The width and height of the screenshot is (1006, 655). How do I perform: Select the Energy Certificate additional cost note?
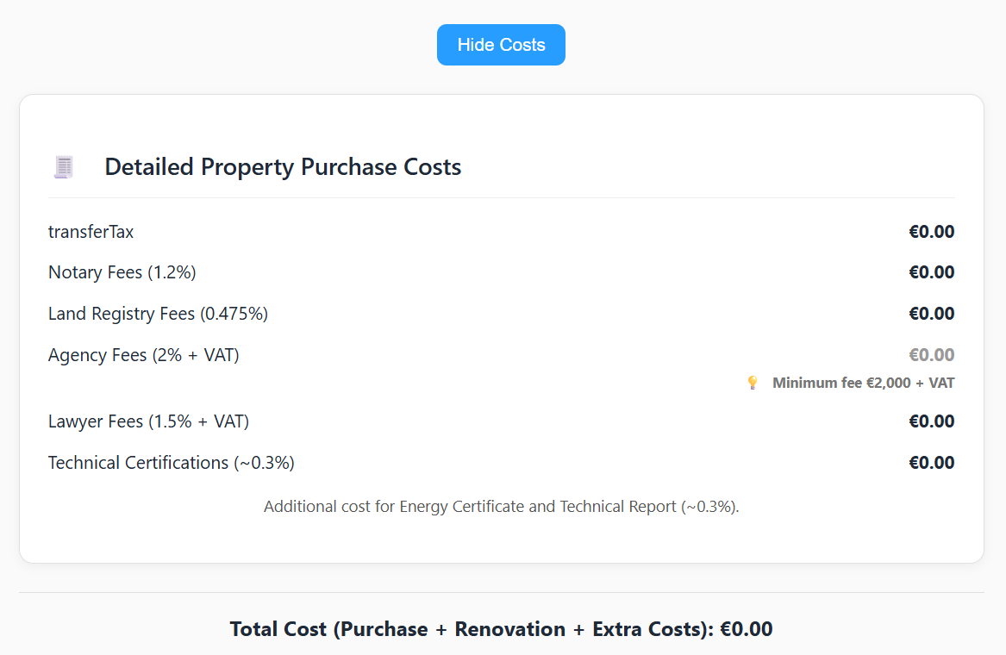501,506
